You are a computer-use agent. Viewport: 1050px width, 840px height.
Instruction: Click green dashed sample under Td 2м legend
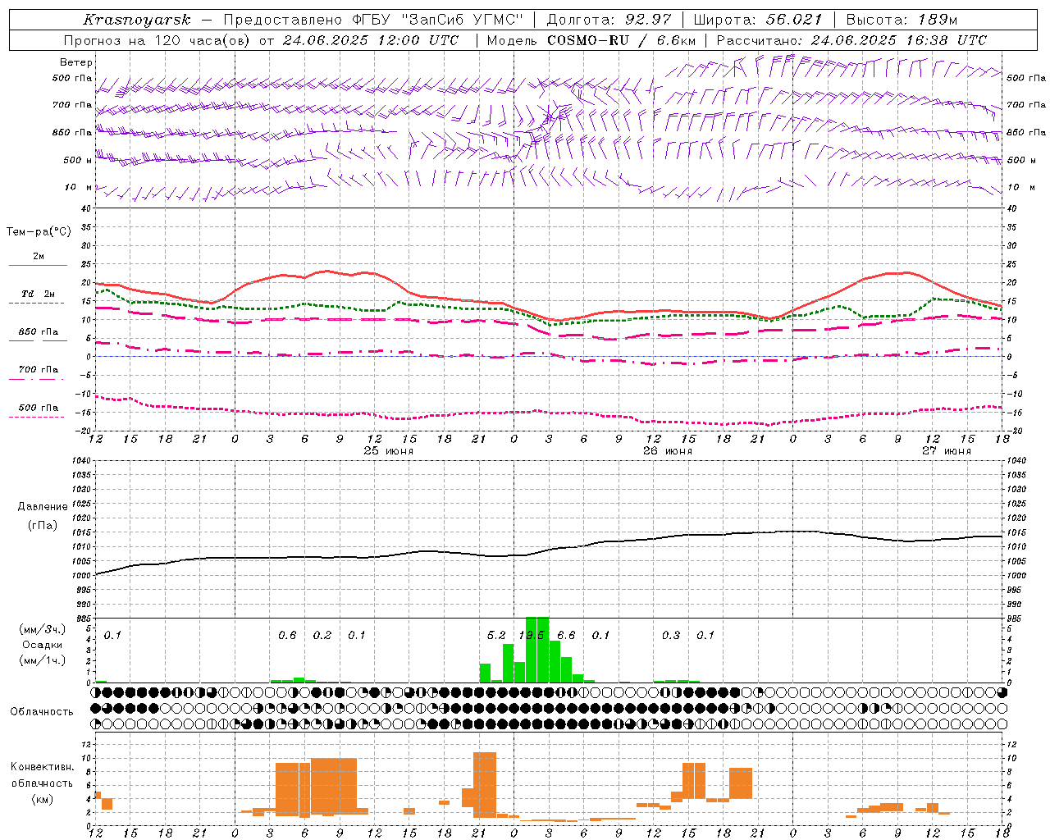[x=36, y=303]
